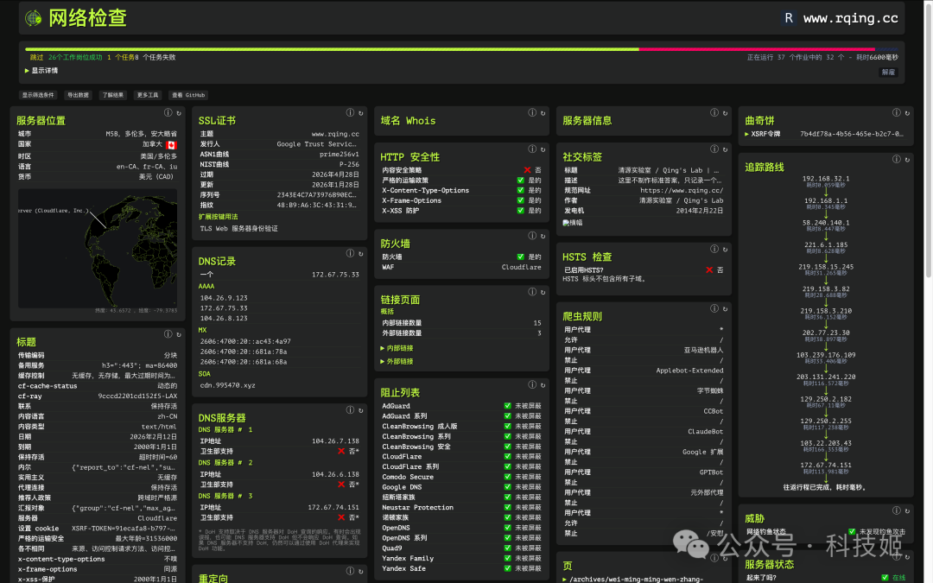The height and width of the screenshot is (583, 933).
Task: Open the www.rqing.cc site link in header
Action: pyautogui.click(x=850, y=18)
